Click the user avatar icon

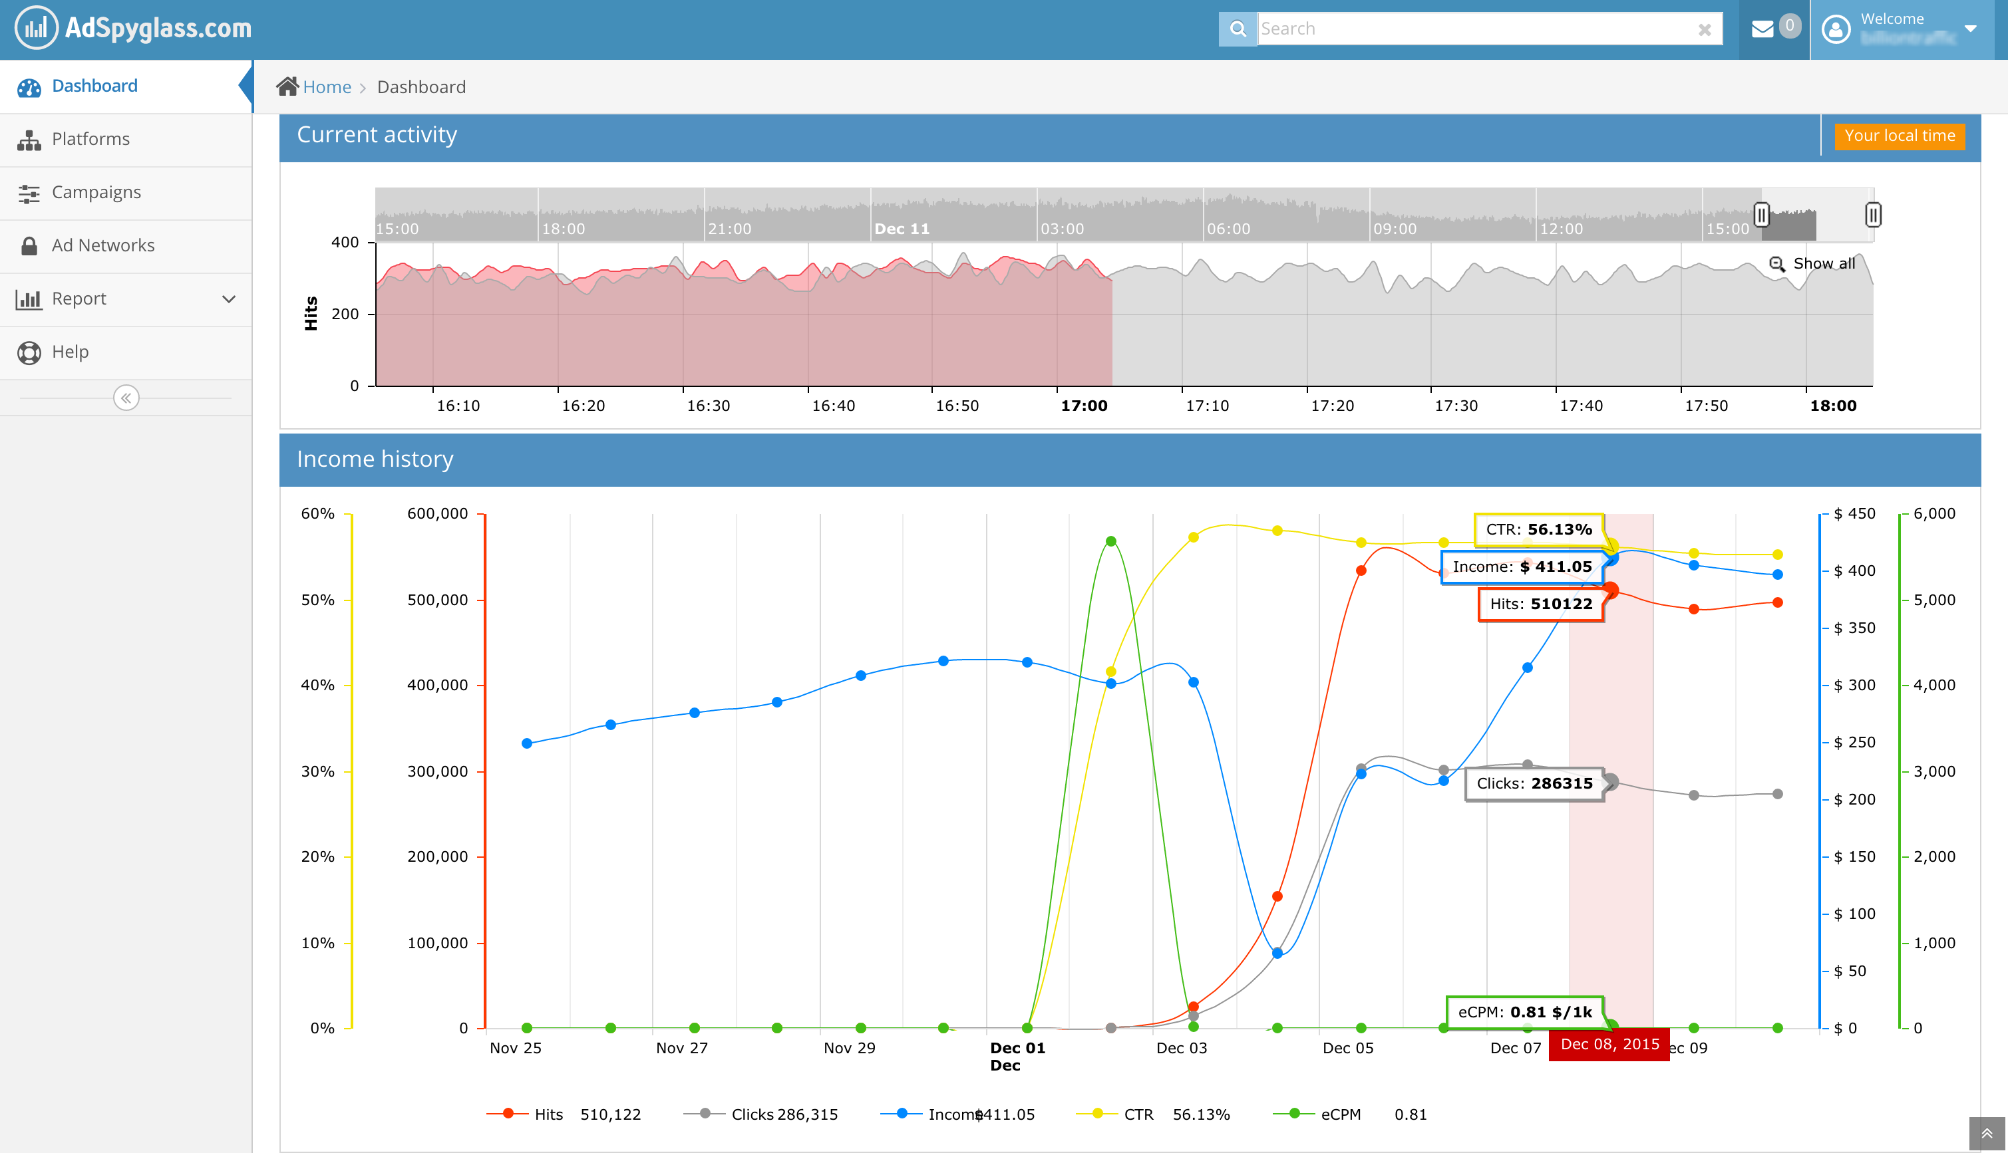click(1836, 29)
